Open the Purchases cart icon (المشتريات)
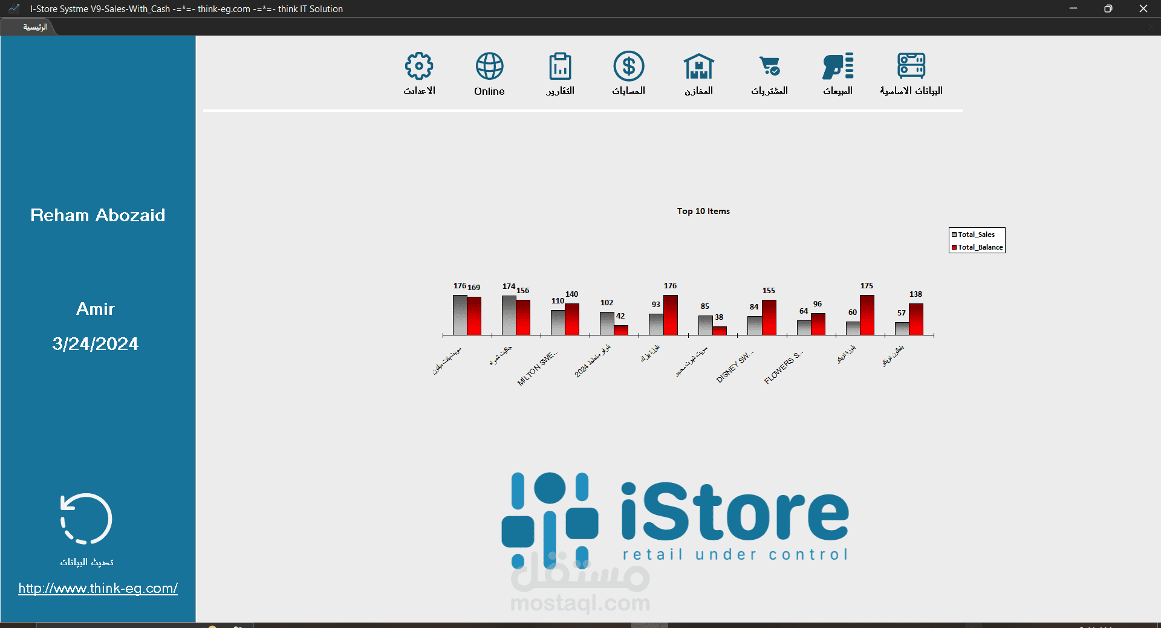The width and height of the screenshot is (1161, 628). [770, 66]
